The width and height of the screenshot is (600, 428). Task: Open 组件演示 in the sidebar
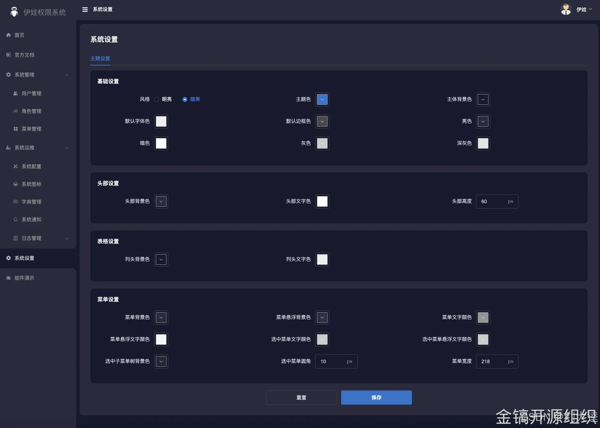point(38,278)
